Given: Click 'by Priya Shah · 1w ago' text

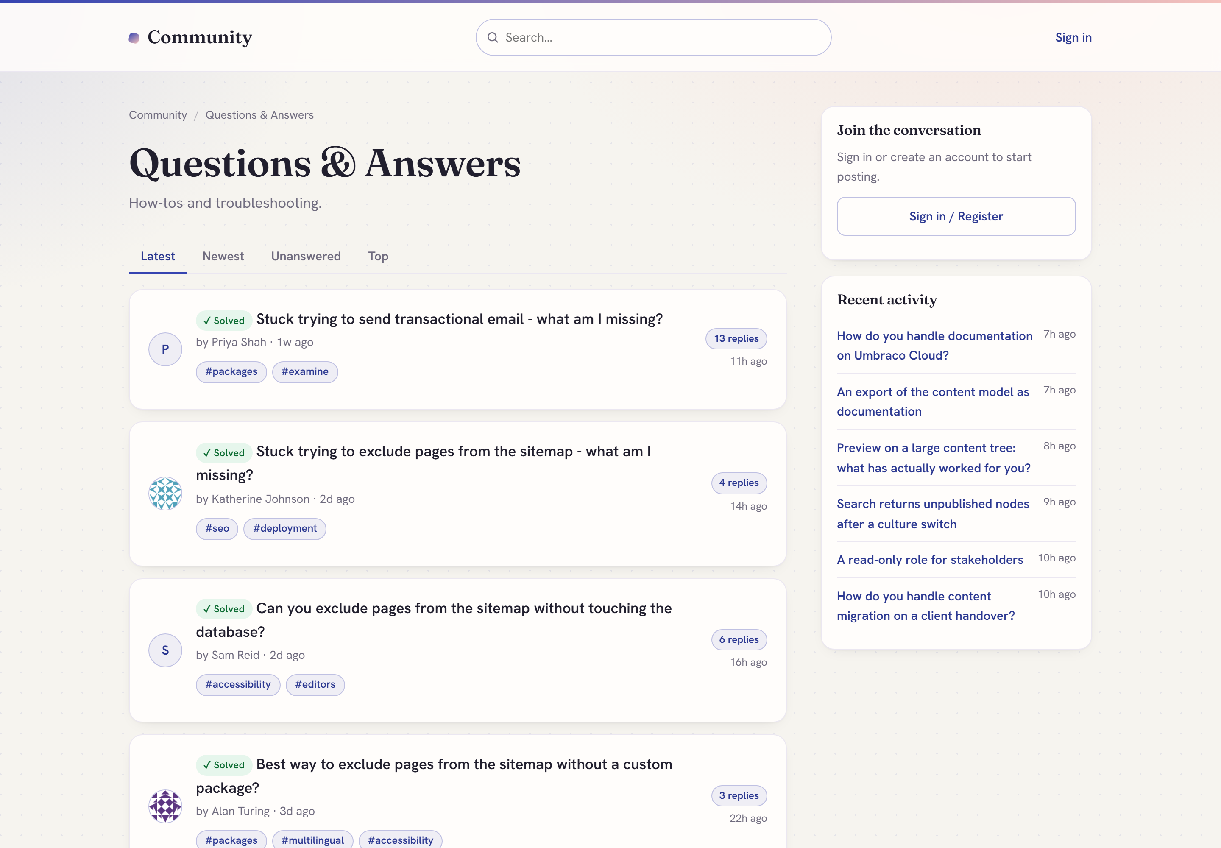Looking at the screenshot, I should (x=254, y=342).
